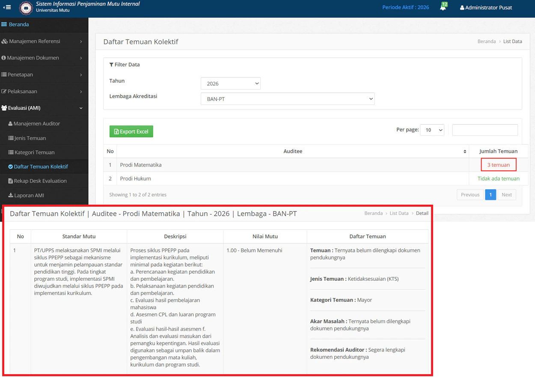Click the Tidak ada temuan text

tap(499, 179)
